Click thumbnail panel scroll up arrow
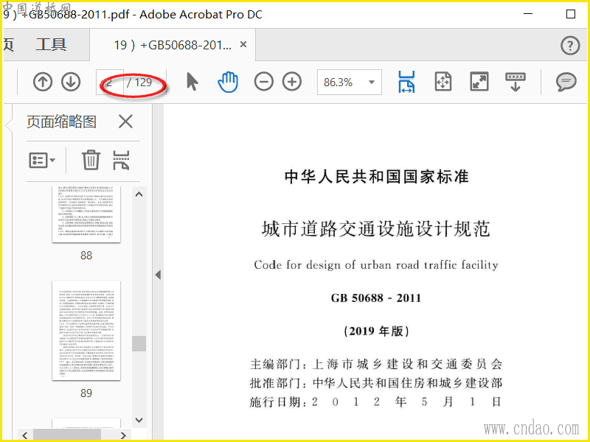The image size is (590, 442). click(139, 194)
